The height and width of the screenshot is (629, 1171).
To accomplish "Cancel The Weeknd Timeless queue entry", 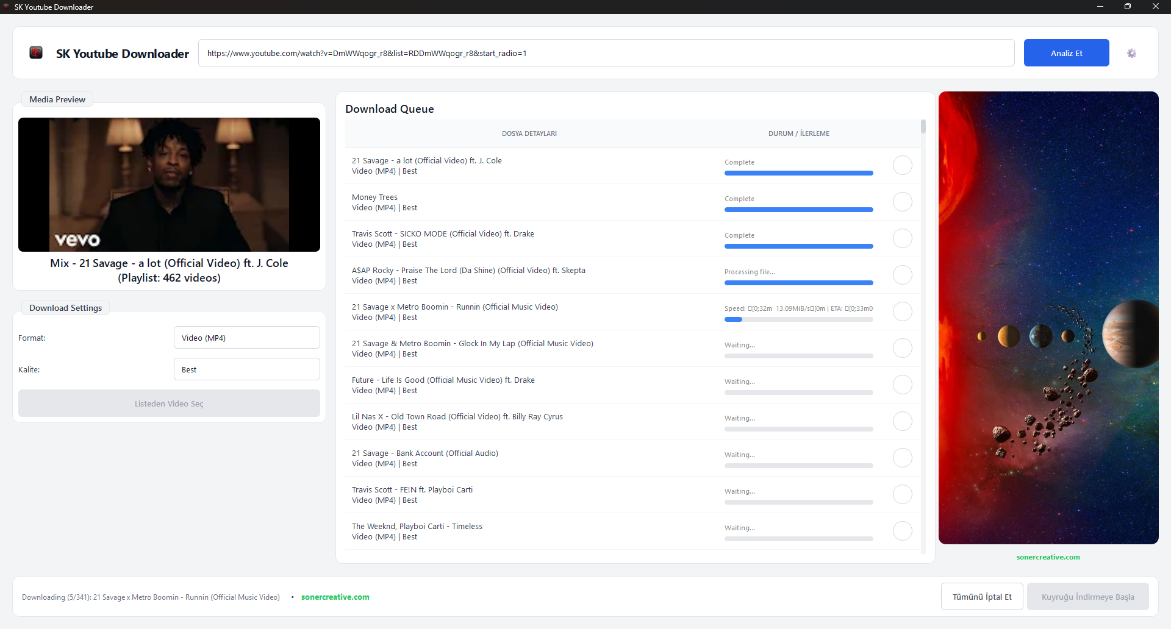I will (x=903, y=531).
